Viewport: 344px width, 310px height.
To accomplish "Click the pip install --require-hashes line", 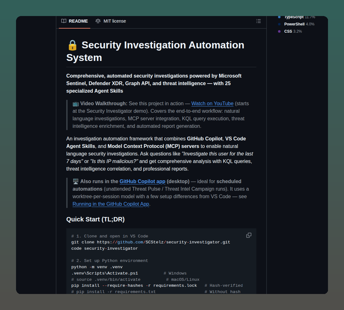I will pyautogui.click(x=134, y=286).
